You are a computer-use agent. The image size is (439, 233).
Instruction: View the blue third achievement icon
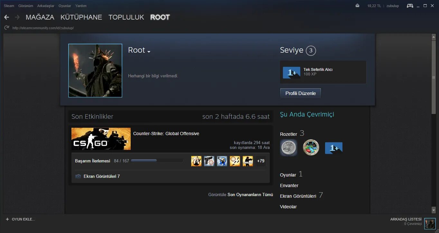[222, 161]
